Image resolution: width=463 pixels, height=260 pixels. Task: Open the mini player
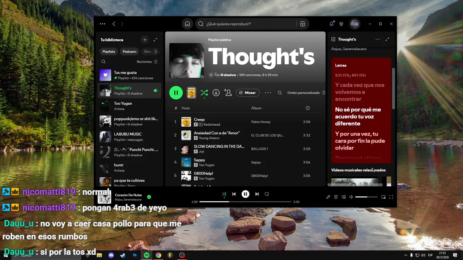[x=383, y=197]
